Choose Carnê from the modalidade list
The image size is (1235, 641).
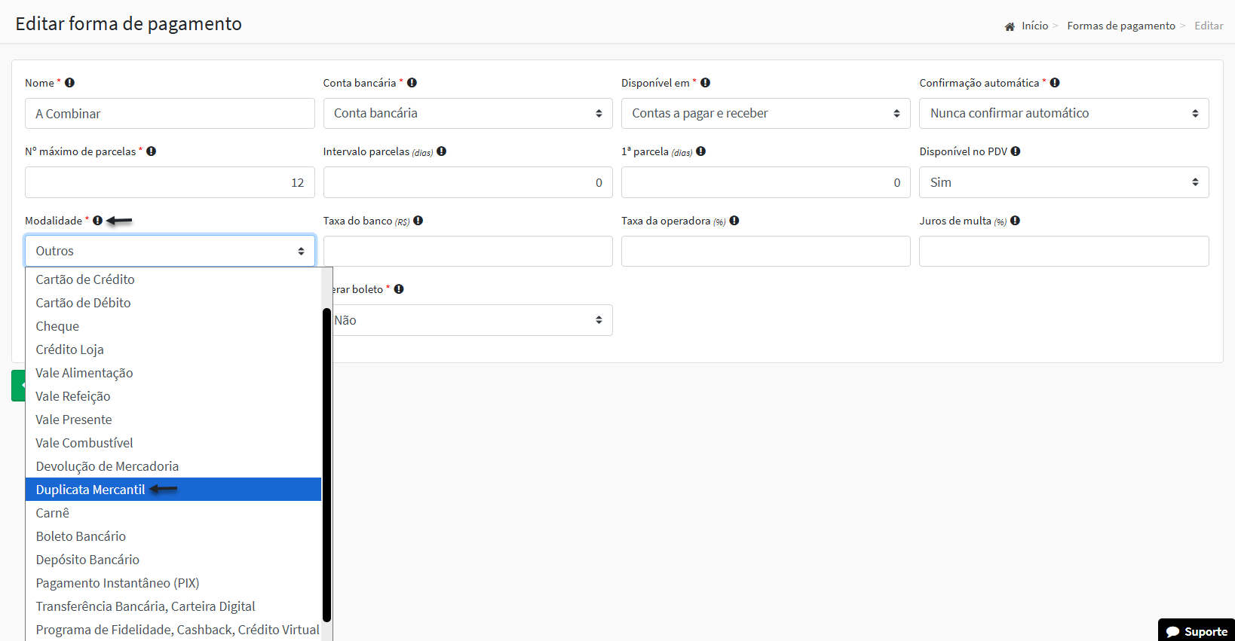(x=173, y=513)
